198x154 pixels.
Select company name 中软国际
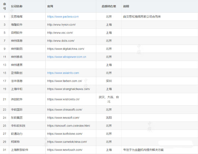pyautogui.click(x=17, y=110)
